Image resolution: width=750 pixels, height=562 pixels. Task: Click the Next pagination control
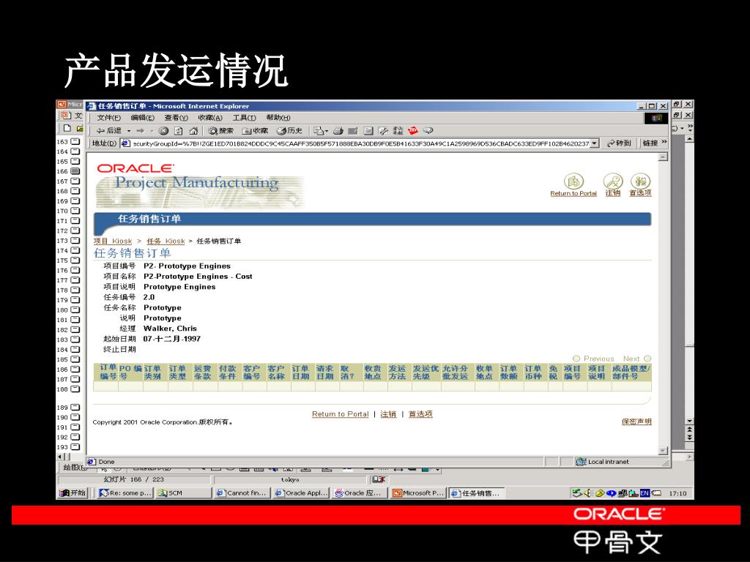(x=636, y=359)
